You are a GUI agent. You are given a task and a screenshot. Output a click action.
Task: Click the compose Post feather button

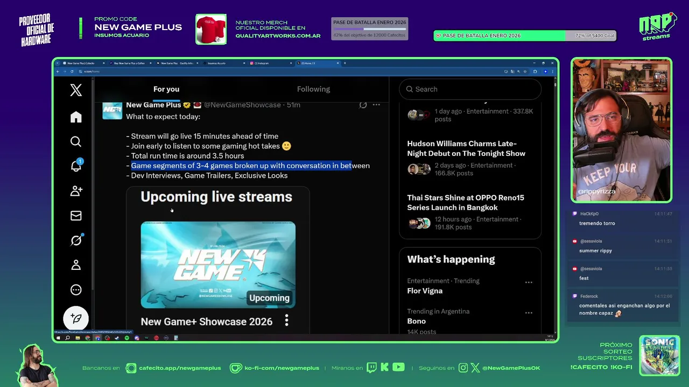pyautogui.click(x=76, y=319)
